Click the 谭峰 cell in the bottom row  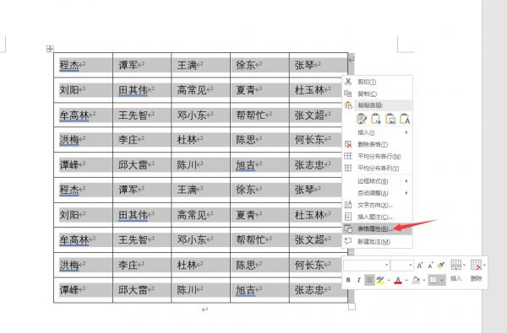[83, 290]
